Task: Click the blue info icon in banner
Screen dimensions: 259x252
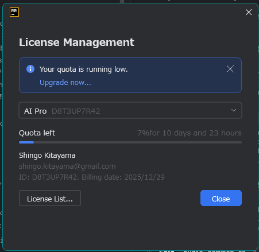Action: 30,69
